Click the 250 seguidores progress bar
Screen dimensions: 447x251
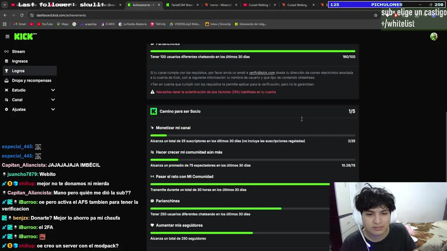point(240,233)
